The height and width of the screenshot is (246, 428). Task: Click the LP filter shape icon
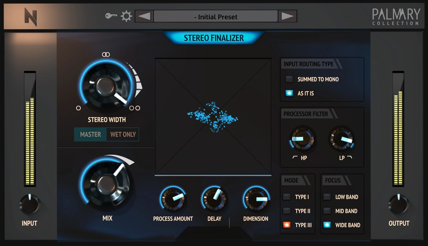click(x=349, y=158)
